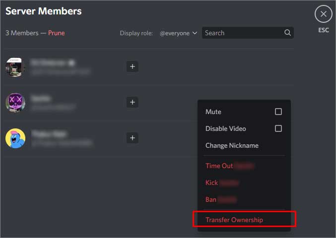This screenshot has height=238, width=336.
Task: Click the Prune link
Action: click(57, 33)
